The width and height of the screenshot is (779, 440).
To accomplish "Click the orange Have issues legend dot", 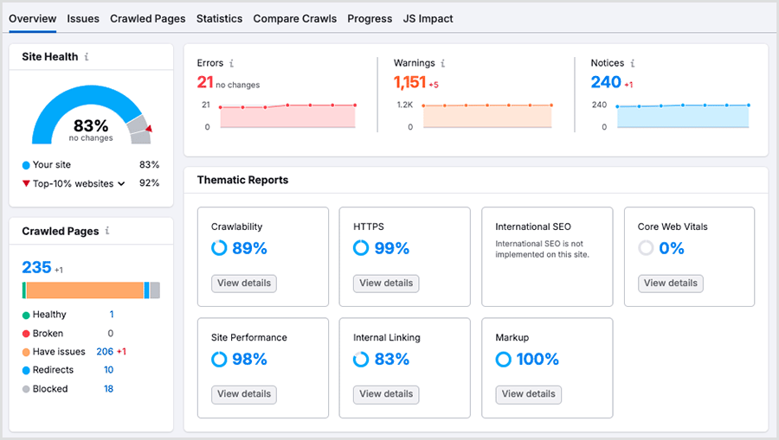I will (26, 352).
